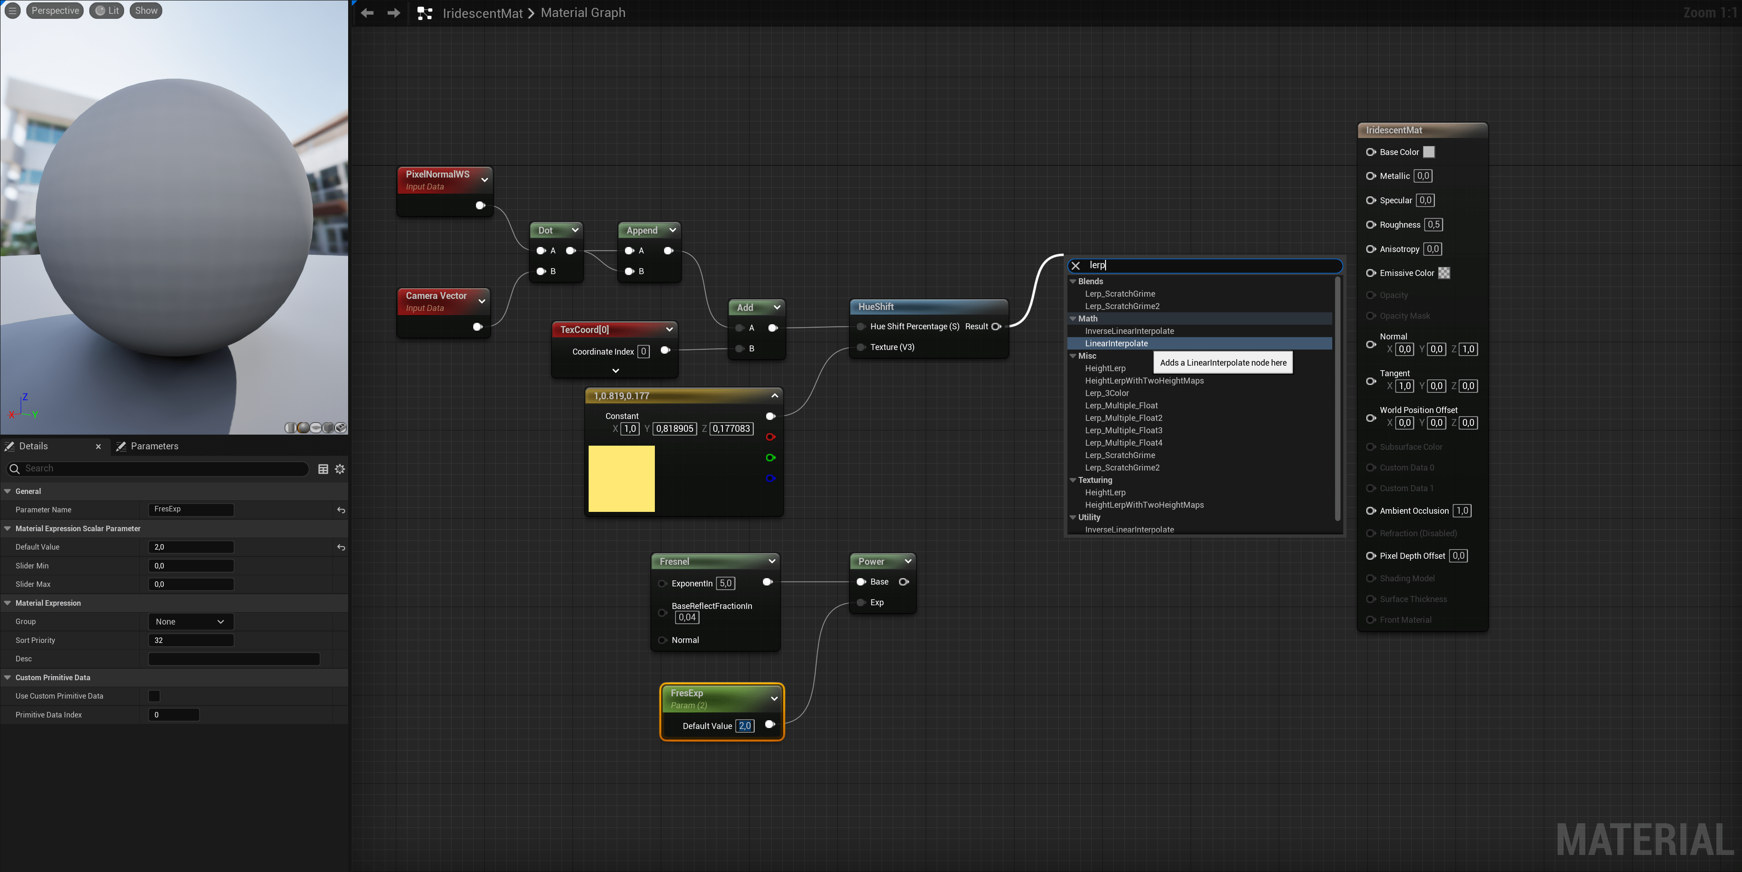Image resolution: width=1742 pixels, height=872 pixels.
Task: Collapse the constant color node preview
Action: (774, 396)
